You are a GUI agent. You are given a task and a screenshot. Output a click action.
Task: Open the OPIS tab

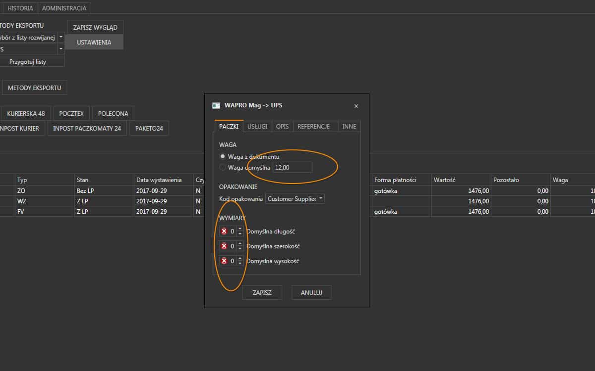point(282,127)
